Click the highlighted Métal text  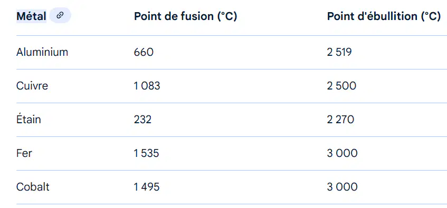coord(31,16)
